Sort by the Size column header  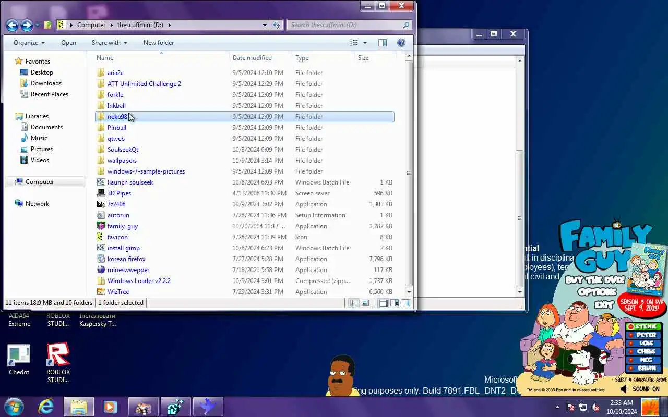[375, 58]
